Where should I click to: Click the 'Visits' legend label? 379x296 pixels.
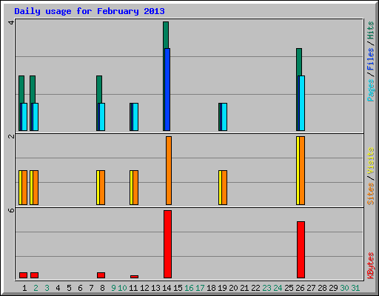[x=370, y=161]
